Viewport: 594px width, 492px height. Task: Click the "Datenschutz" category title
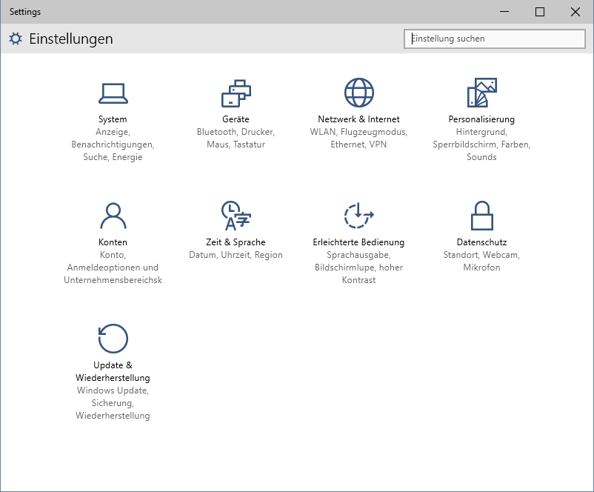pyautogui.click(x=481, y=242)
